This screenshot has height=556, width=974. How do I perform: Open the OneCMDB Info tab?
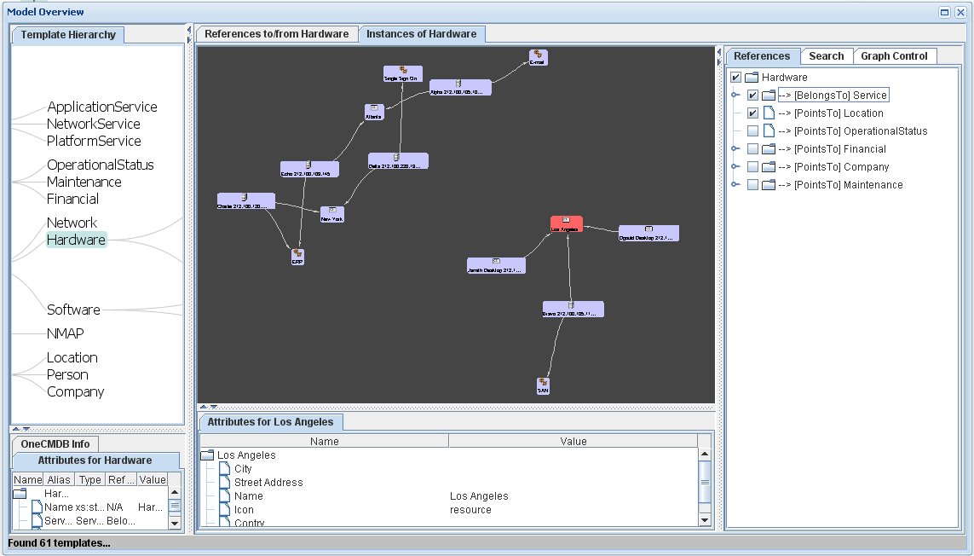55,444
